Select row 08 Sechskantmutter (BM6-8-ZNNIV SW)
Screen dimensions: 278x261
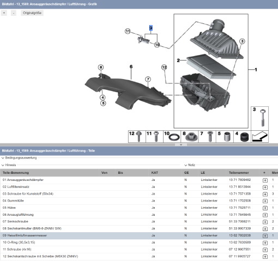point(139,228)
